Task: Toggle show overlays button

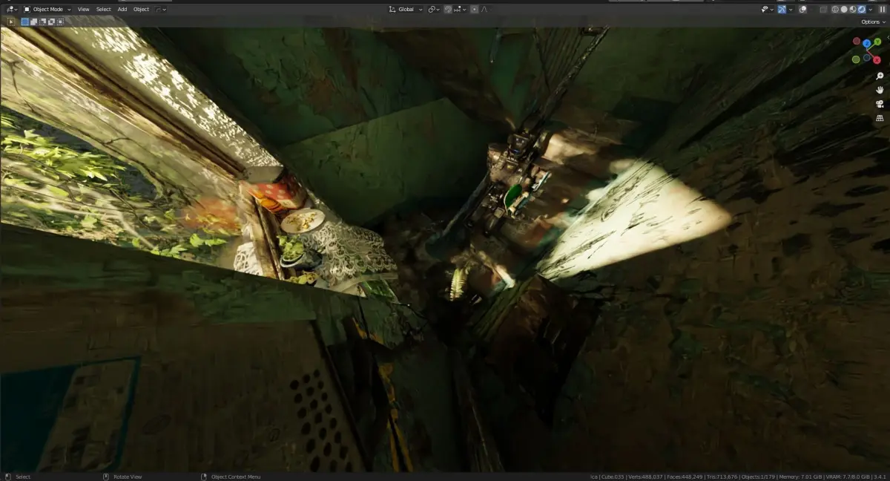Action: pos(803,10)
